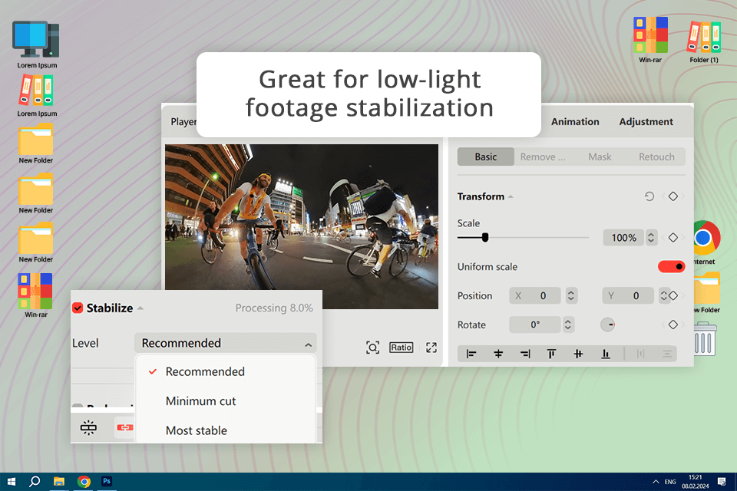The width and height of the screenshot is (737, 491).
Task: Align clip to the top edge
Action: [x=551, y=354]
